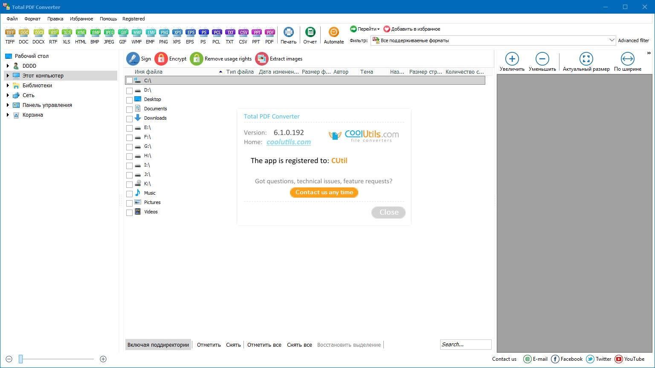Open Extract images tool
This screenshot has width=655, height=368.
279,59
